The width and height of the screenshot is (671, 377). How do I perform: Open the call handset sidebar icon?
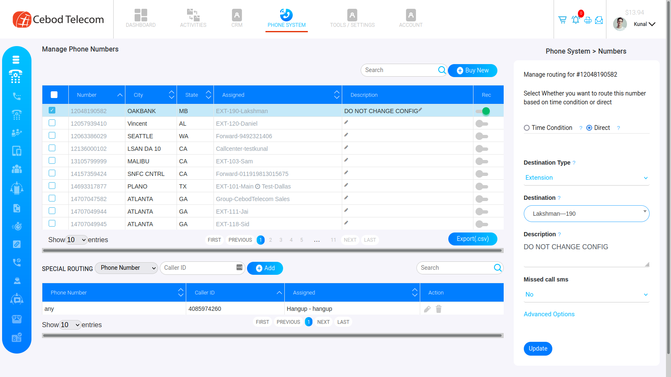click(16, 96)
